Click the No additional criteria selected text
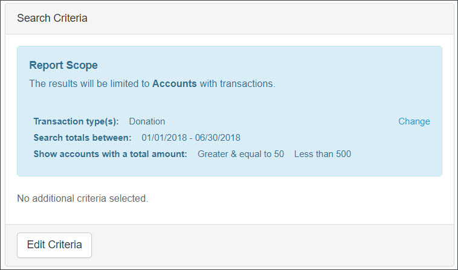458x270 pixels. pos(83,199)
